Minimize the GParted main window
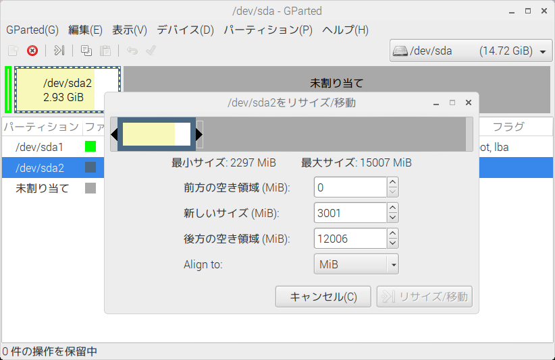Viewport: 555px width, 360px height. 512,11
